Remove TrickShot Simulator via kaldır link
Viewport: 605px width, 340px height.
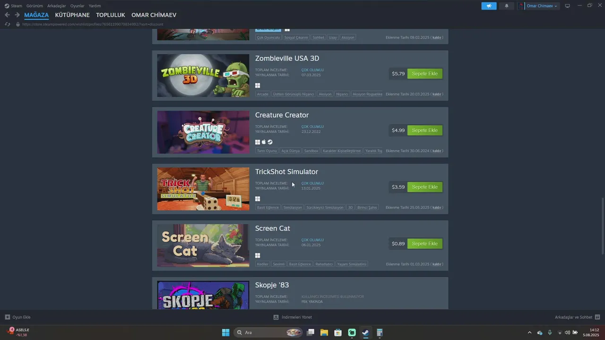pos(437,207)
